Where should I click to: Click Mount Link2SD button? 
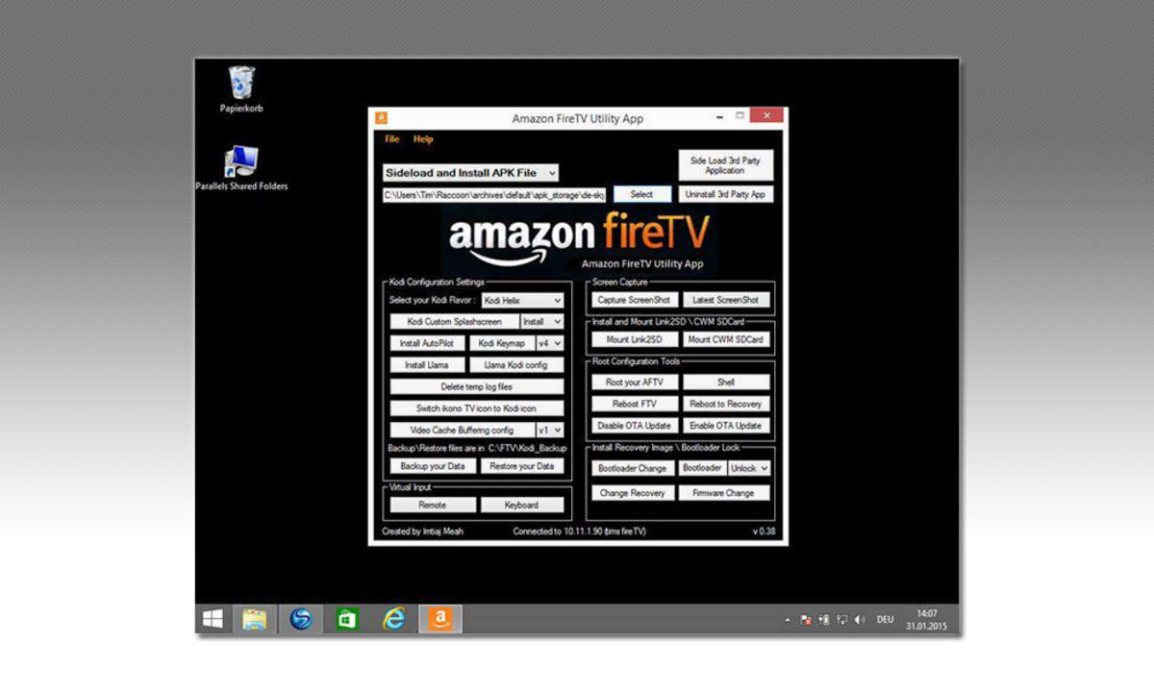pos(635,339)
